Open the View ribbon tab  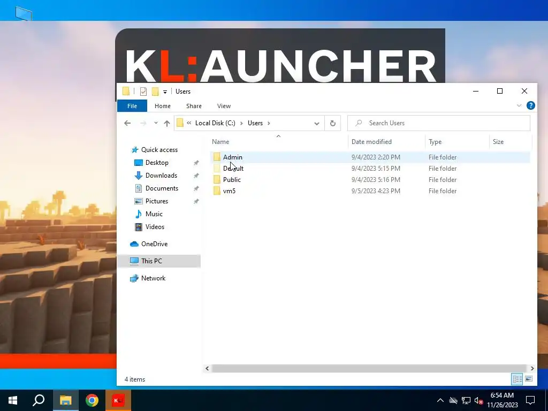[224, 106]
